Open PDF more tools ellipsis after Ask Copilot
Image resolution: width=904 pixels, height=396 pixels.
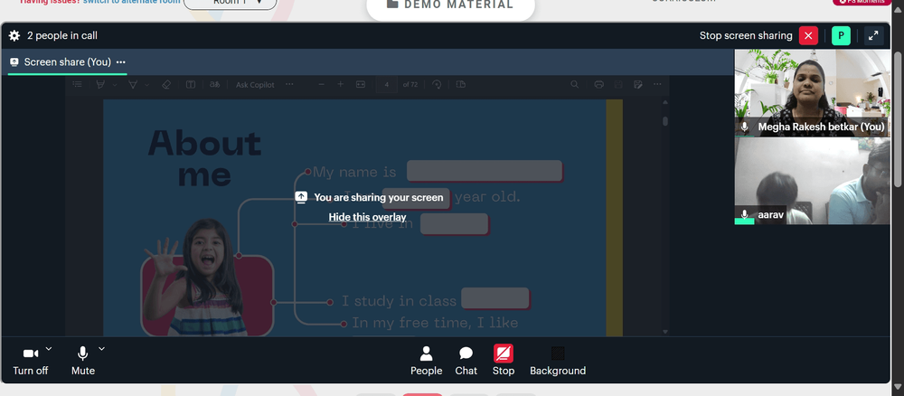pos(289,85)
